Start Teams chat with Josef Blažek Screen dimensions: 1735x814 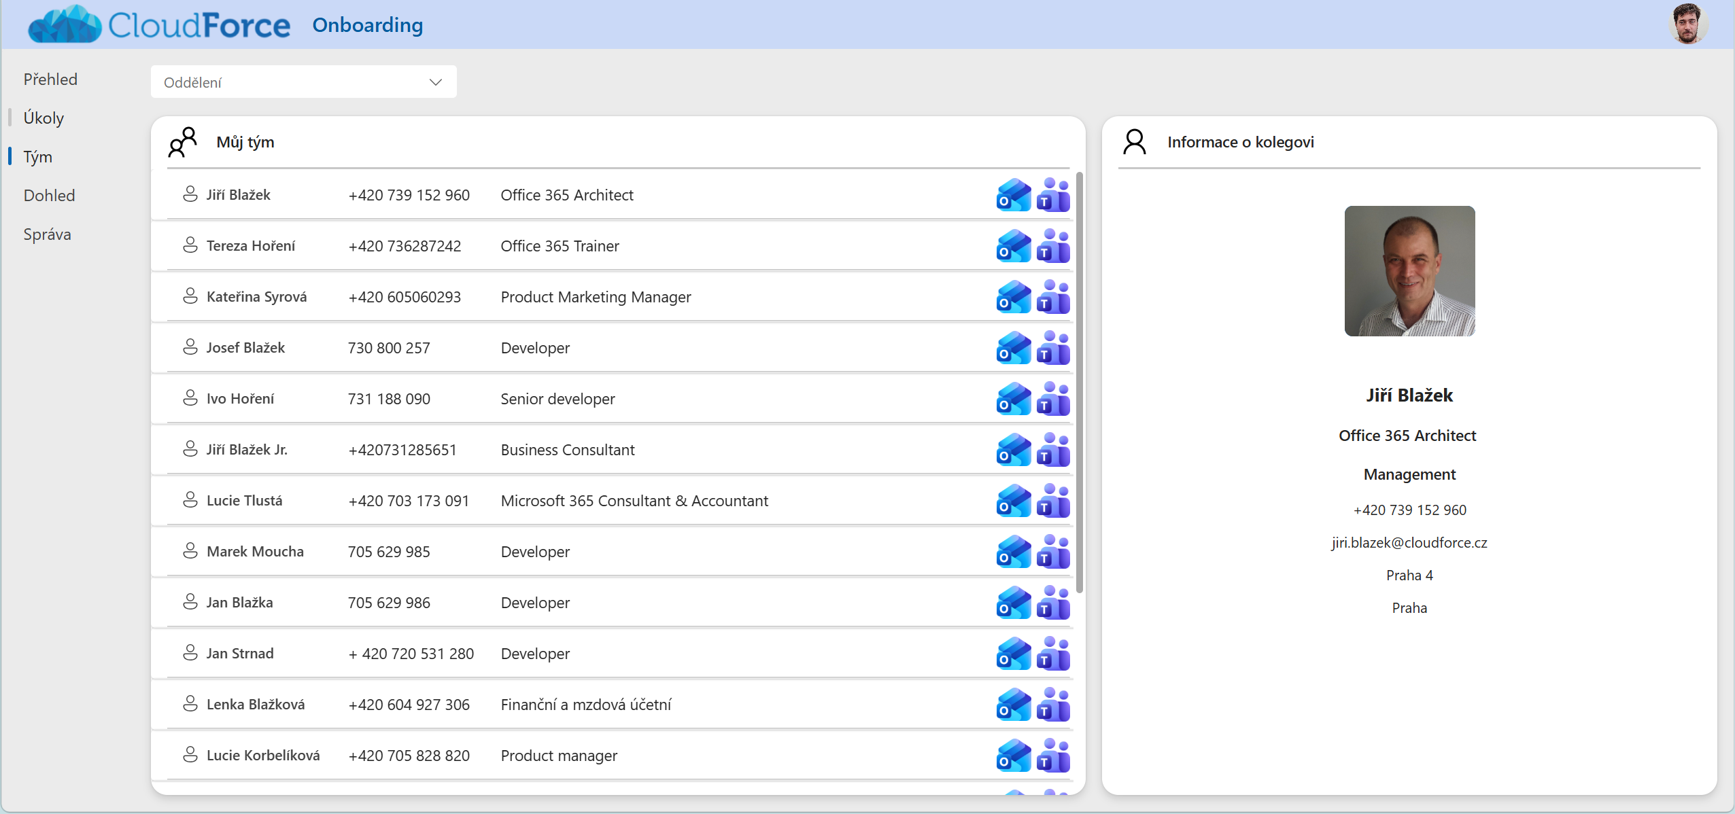[1053, 349]
